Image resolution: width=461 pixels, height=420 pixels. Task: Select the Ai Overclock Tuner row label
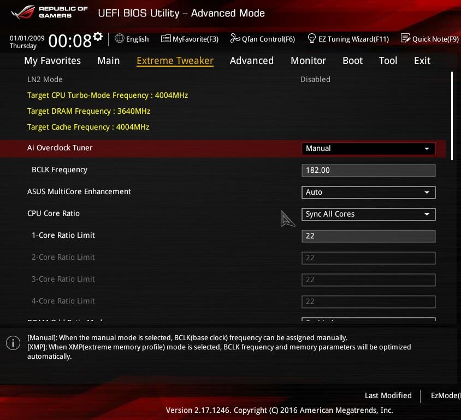coord(60,148)
